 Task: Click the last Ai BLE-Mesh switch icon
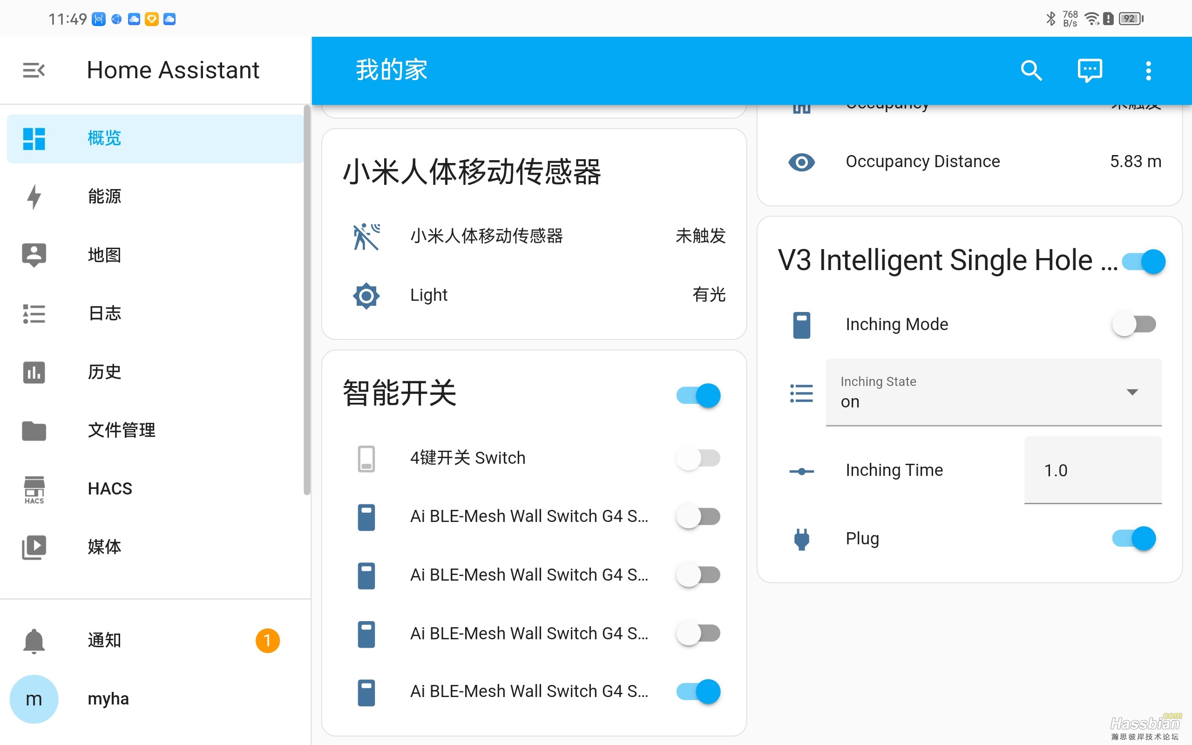pos(366,692)
